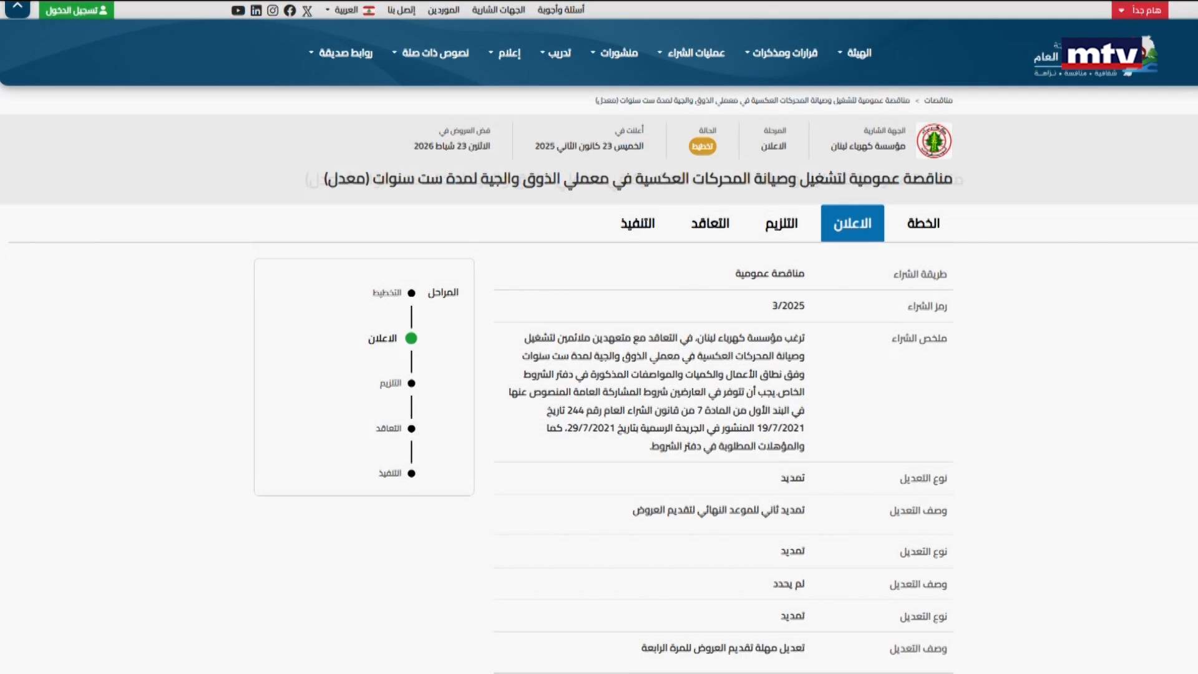Screen dimensions: 1198x674
Task: Open the EDL YouTube channel icon
Action: 238,10
